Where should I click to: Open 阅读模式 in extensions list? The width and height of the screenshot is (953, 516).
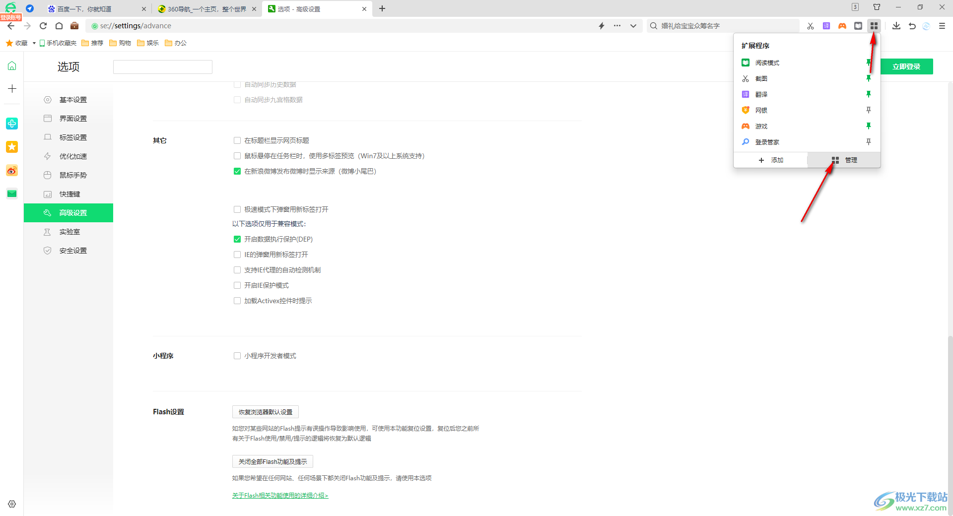[767, 63]
